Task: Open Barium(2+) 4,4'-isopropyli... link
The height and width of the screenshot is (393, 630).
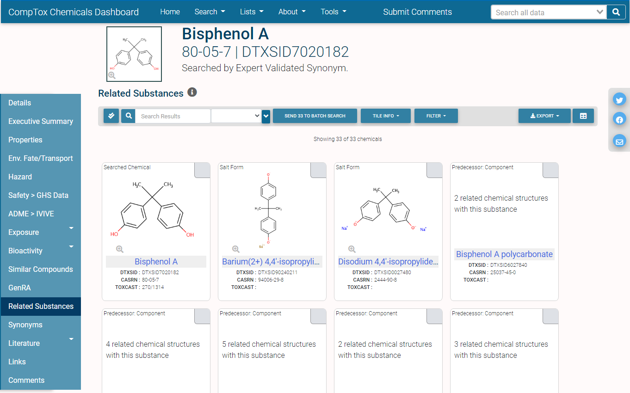Action: [271, 262]
